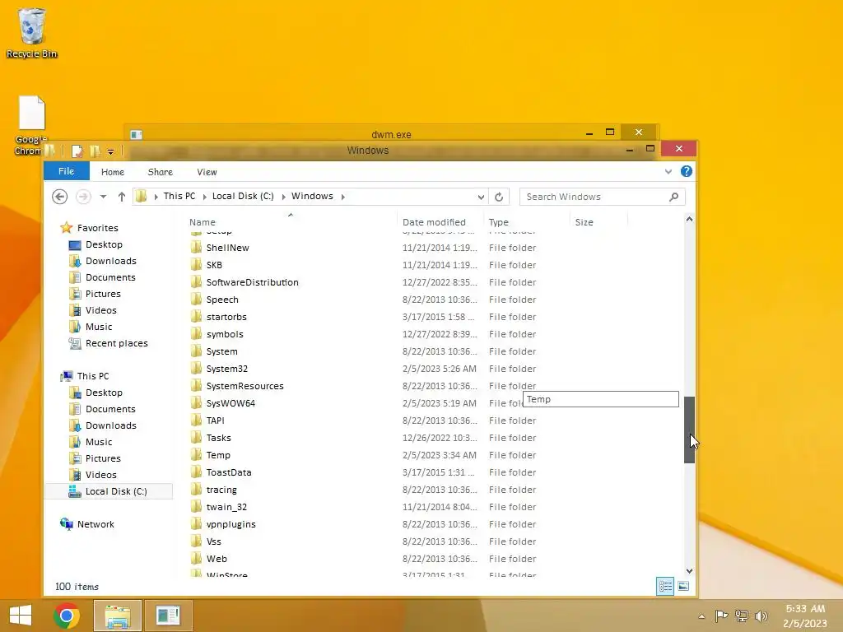The width and height of the screenshot is (843, 632).
Task: Click the vertical scrollbar thumb
Action: tap(689, 430)
